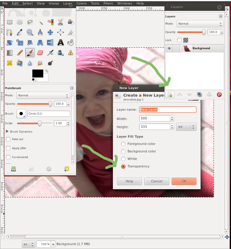The height and width of the screenshot is (249, 231).
Task: Click the new layer icon in Layers panel
Action: 170,95
